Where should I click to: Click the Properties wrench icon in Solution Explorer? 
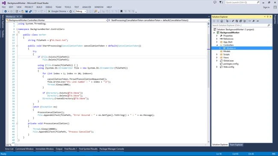click(x=254, y=21)
